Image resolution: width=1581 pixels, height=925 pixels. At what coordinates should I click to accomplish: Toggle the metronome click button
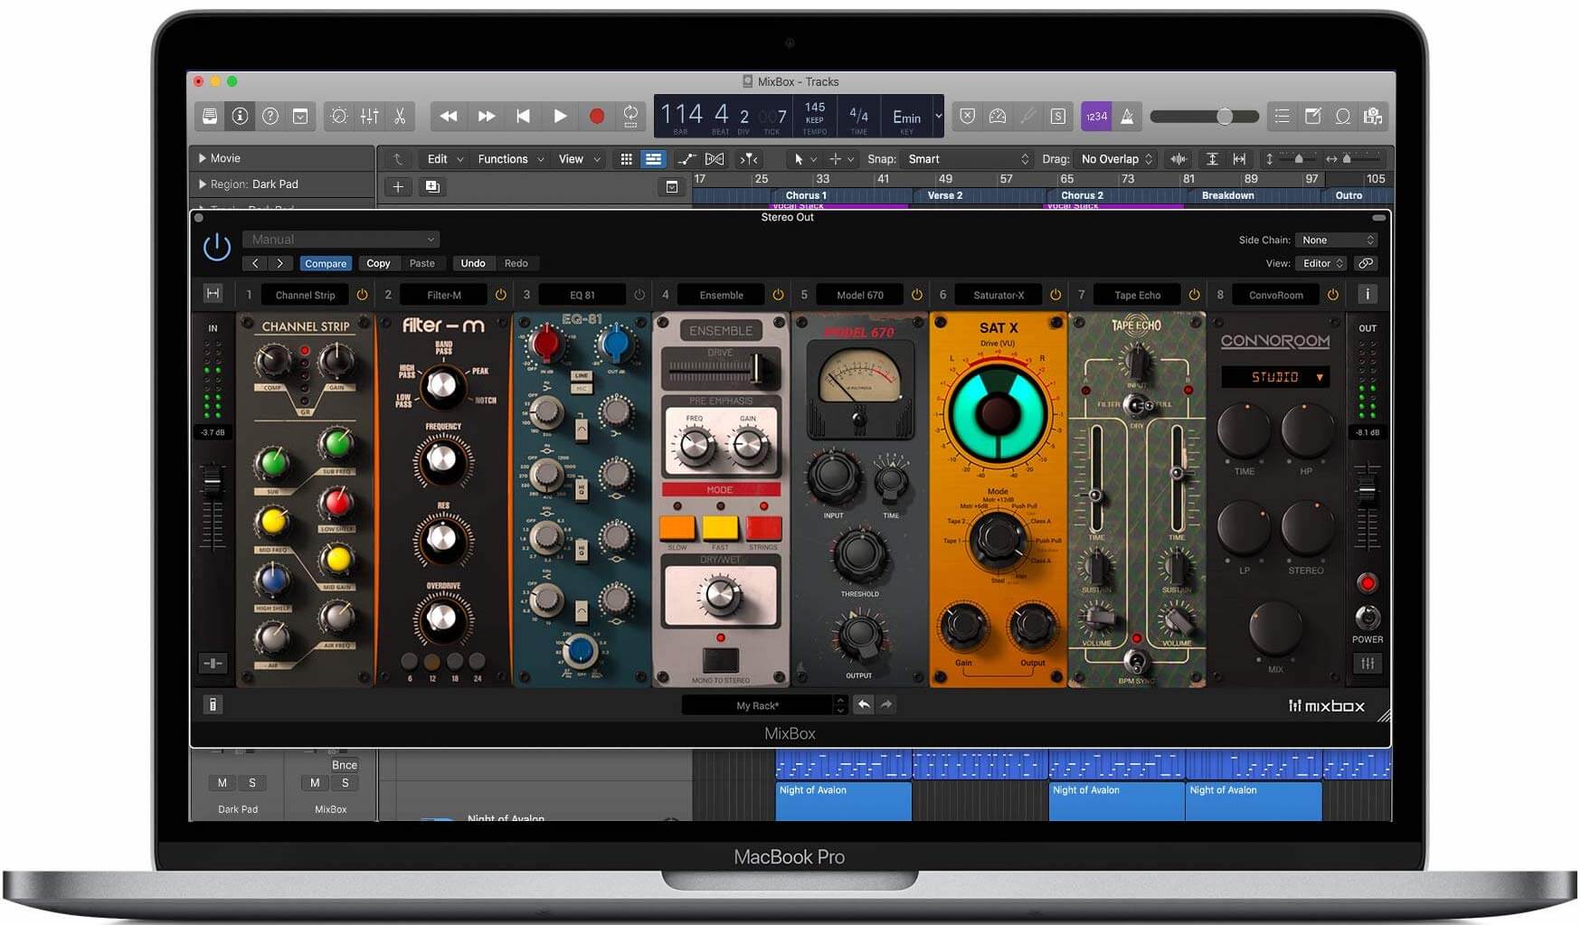[x=1127, y=116]
